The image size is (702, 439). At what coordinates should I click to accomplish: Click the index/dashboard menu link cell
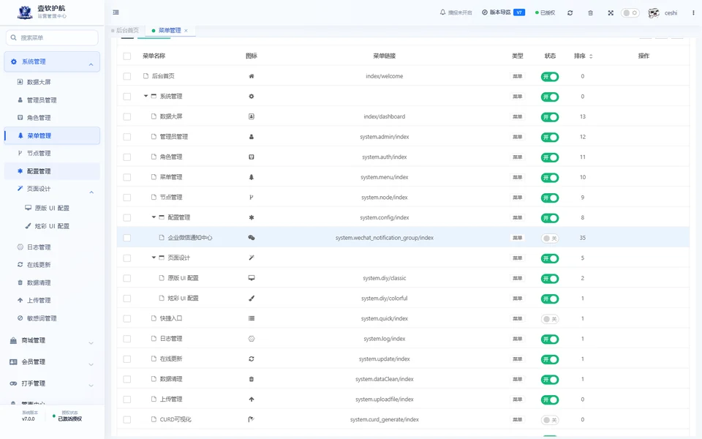[385, 116]
